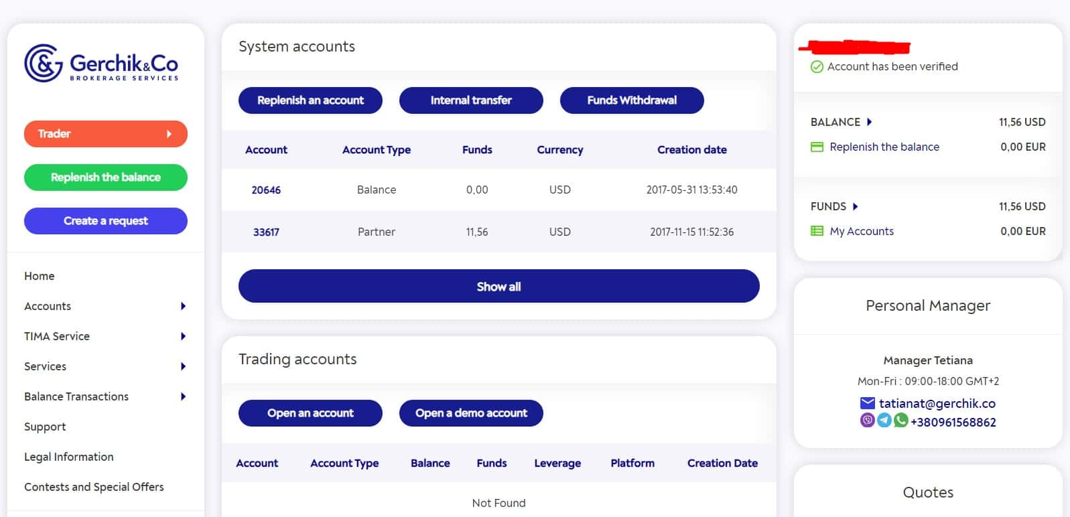Screen dimensions: 1070x517
Task: Go to Home in sidebar
Action: point(40,276)
